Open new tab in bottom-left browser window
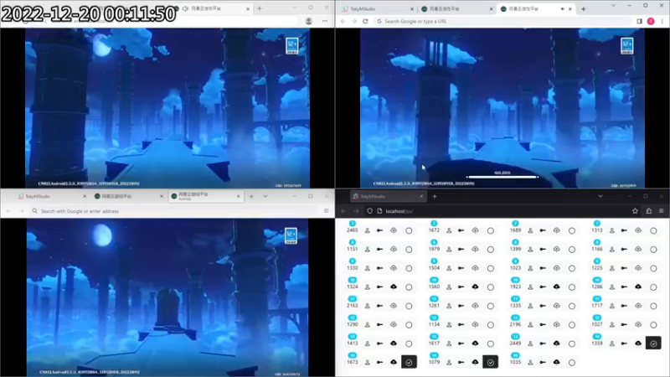Image resolution: width=670 pixels, height=377 pixels. click(251, 196)
